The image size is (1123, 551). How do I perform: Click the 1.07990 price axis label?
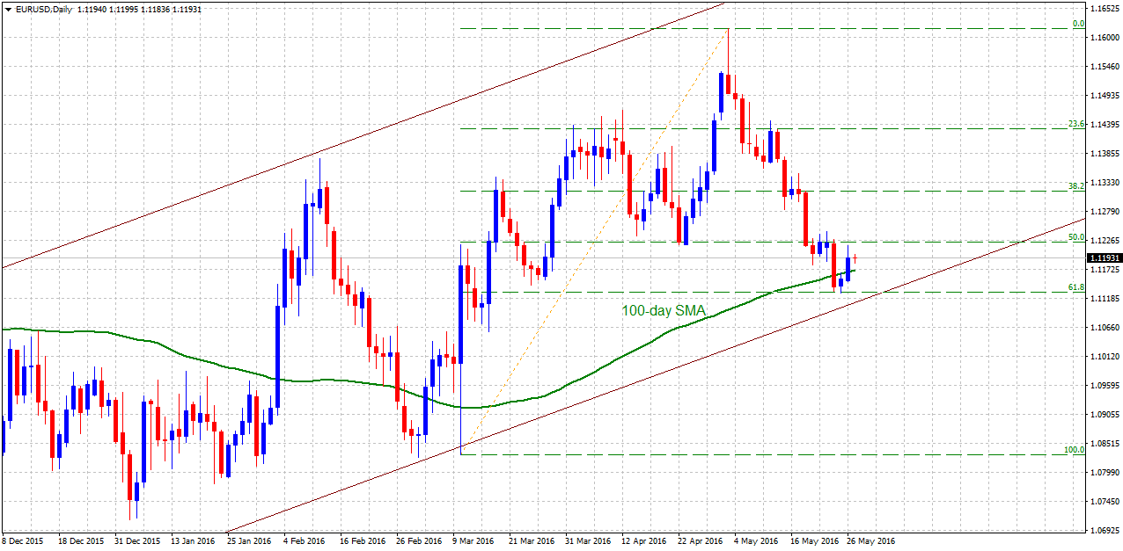pos(1104,473)
